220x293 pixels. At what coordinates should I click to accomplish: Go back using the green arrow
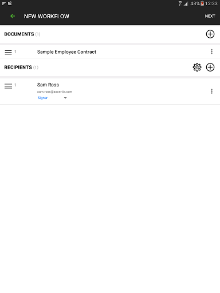[x=13, y=16]
